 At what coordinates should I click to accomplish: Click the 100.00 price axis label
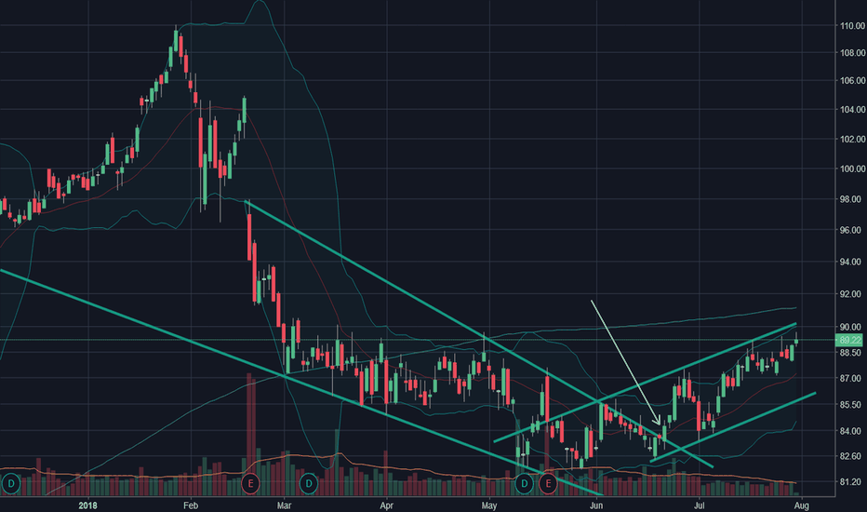[852, 168]
